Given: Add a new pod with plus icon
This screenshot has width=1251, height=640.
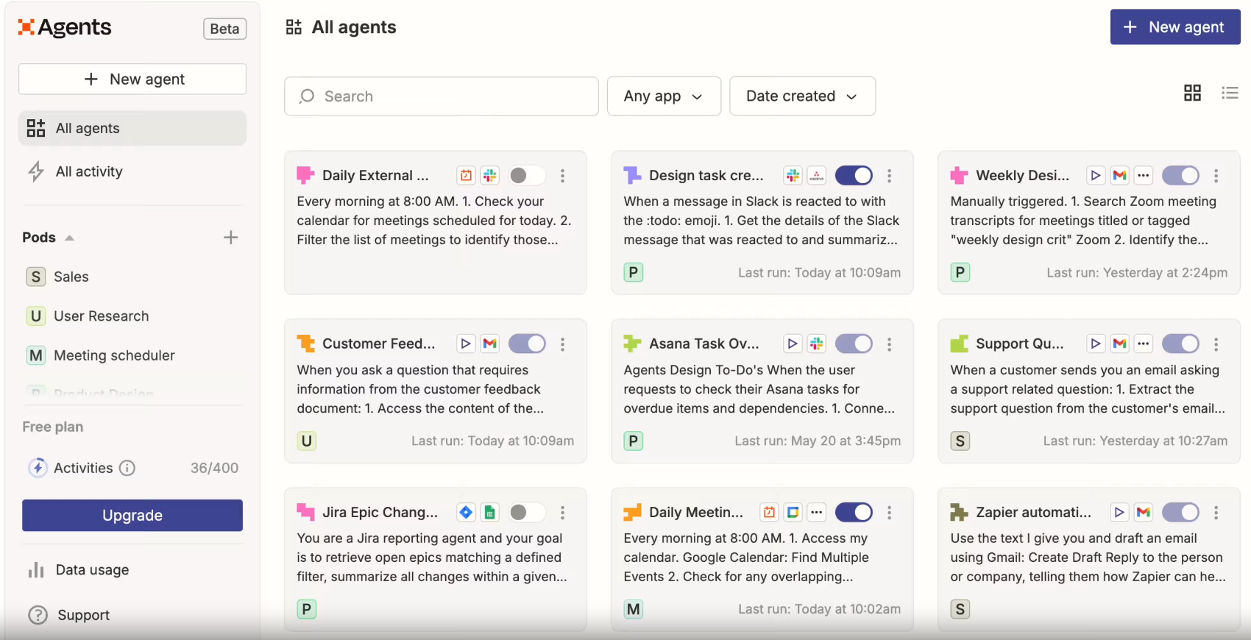Looking at the screenshot, I should 230,237.
